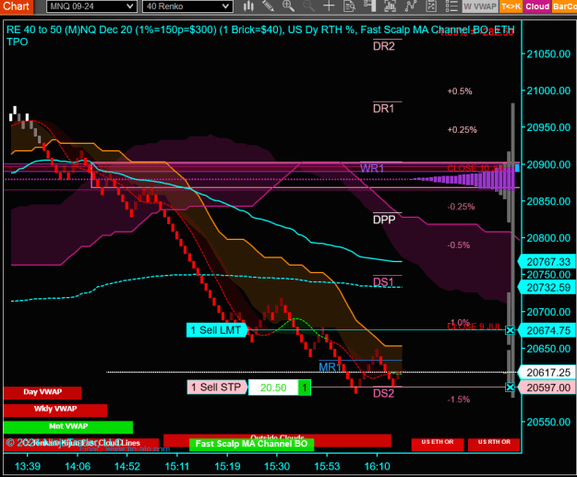Click the 21050.00 price axis label
This screenshot has height=477, width=577.
(x=548, y=54)
